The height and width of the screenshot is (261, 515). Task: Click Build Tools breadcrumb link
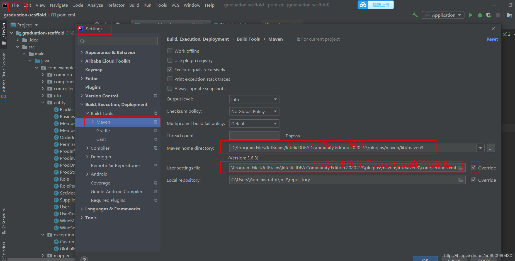tap(248, 39)
